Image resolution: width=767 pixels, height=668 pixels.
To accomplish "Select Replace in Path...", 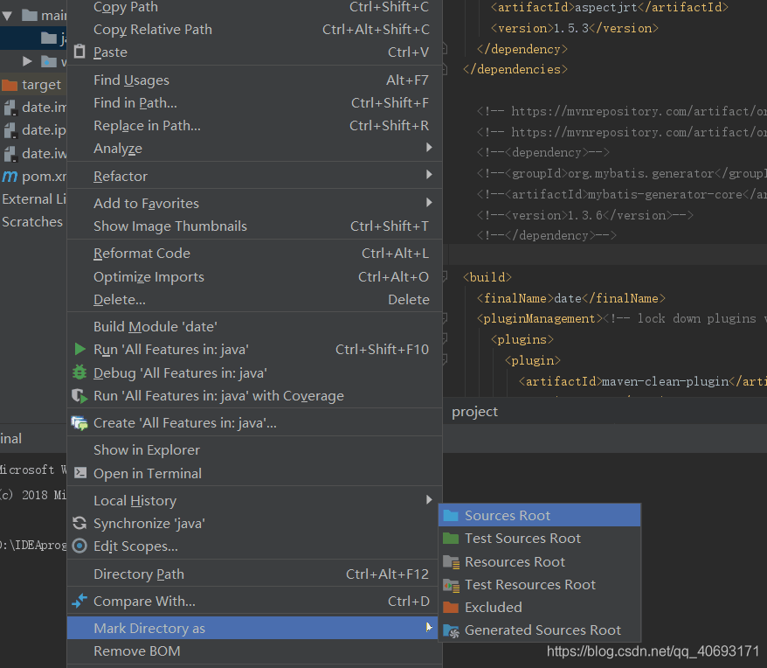I will click(x=254, y=126).
